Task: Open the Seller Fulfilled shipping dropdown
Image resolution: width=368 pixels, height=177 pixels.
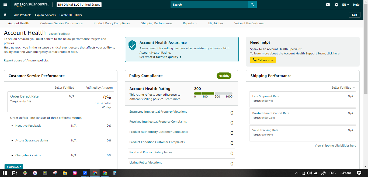Action: (343, 88)
